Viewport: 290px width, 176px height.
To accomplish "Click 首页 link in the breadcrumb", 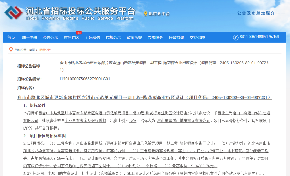I will coord(32,50).
